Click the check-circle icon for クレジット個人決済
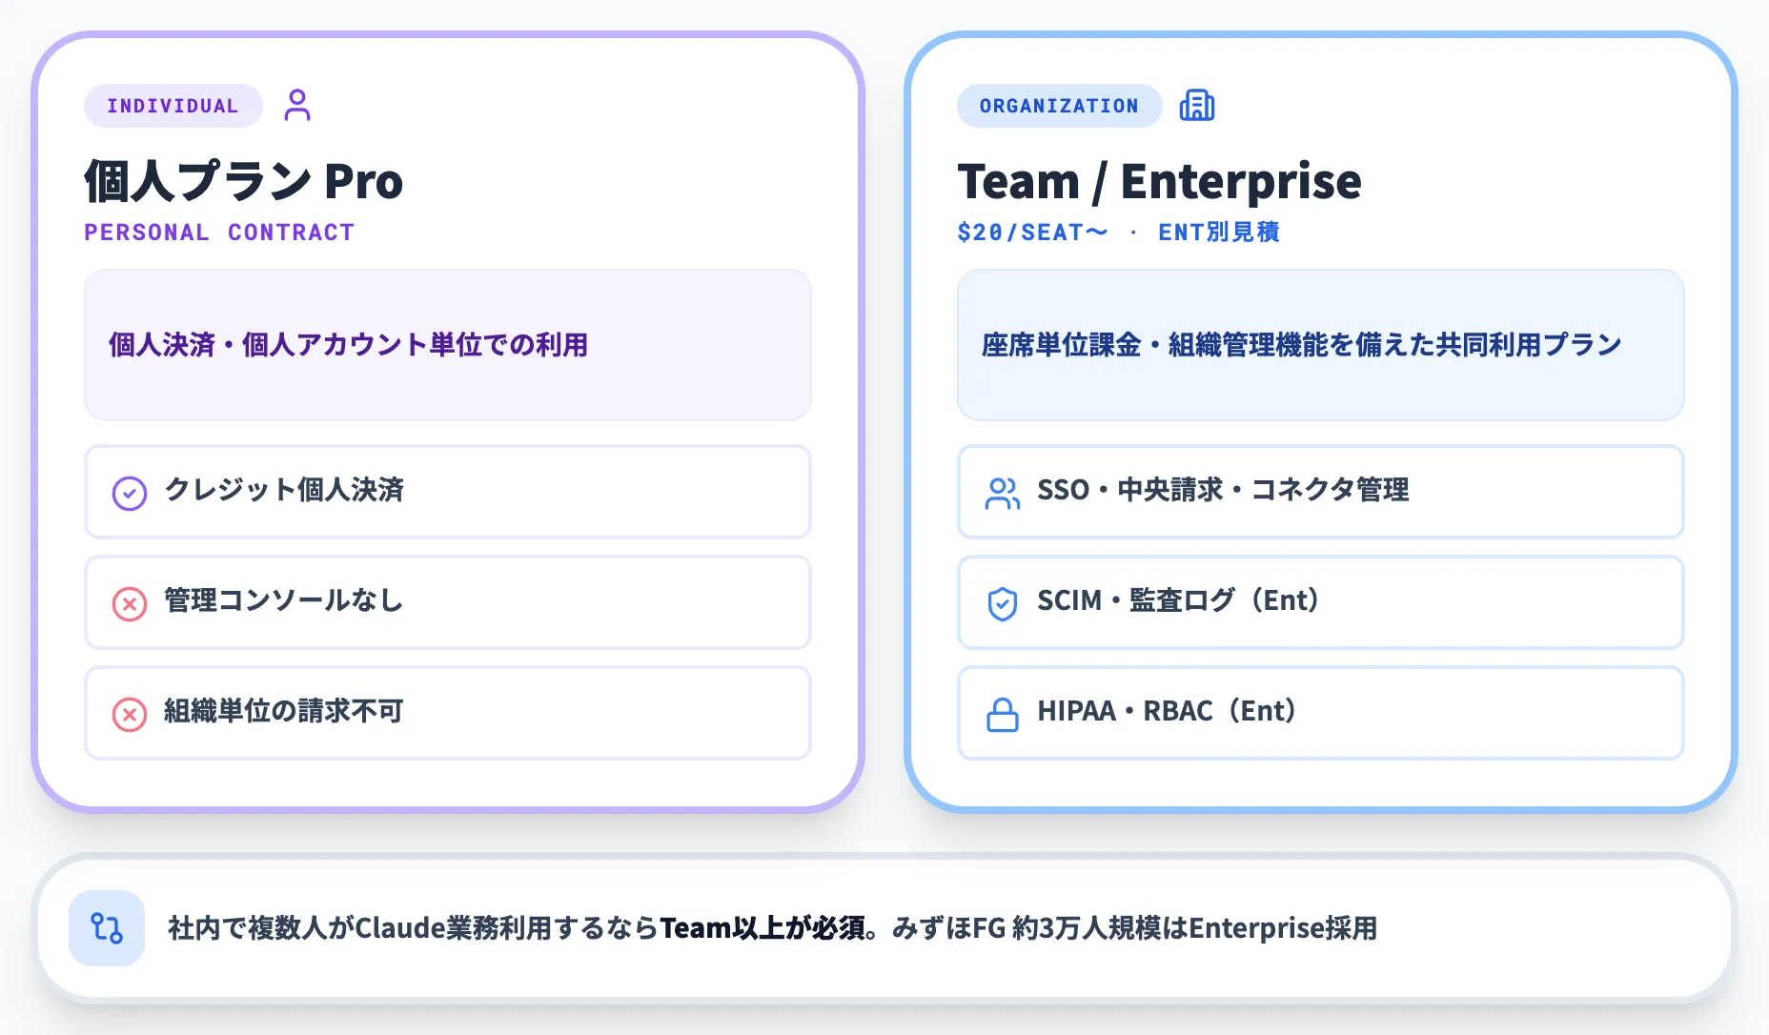The image size is (1769, 1035). (130, 493)
